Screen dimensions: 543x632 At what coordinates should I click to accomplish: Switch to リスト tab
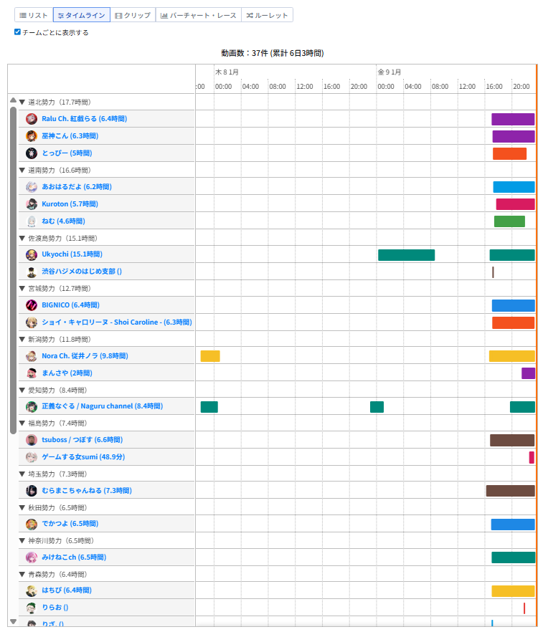[34, 15]
